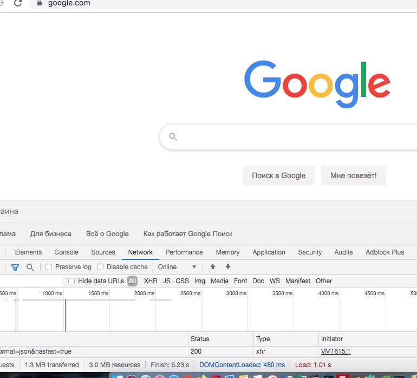Click the 2500 ms timeline label
417x378 pixels.
click(x=190, y=293)
